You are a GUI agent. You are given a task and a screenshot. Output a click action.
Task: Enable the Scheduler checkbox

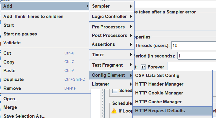[115, 91]
